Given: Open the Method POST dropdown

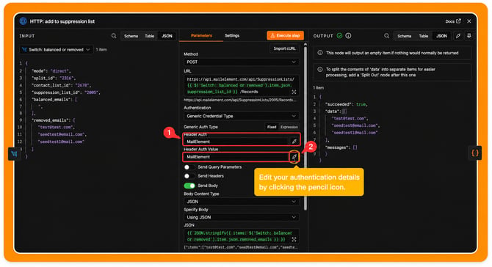Looking at the screenshot, I should [241, 62].
